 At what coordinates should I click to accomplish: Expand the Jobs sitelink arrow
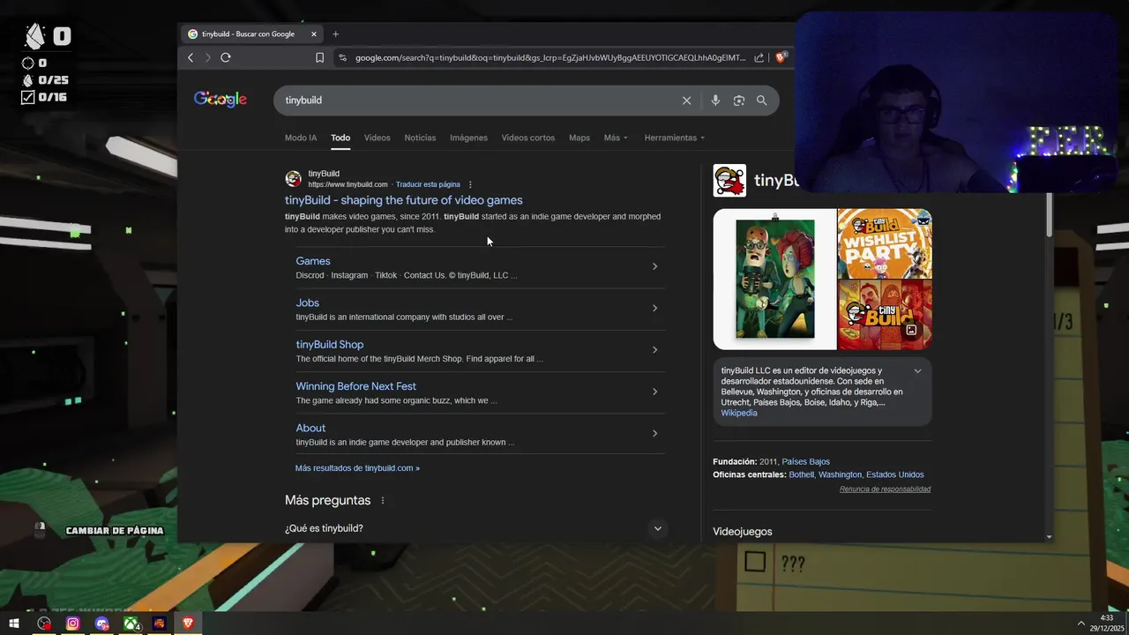click(654, 308)
